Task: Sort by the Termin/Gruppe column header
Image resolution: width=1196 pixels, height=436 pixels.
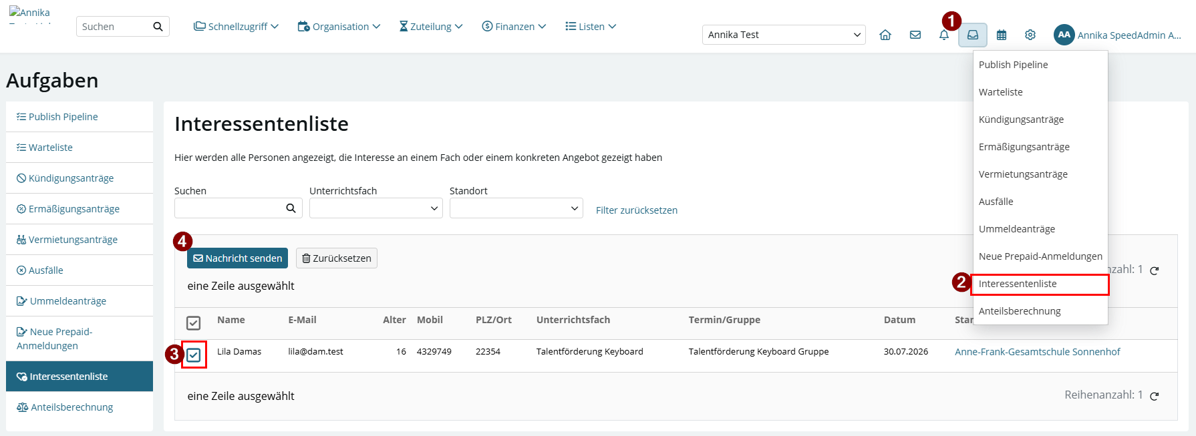Action: pyautogui.click(x=724, y=320)
